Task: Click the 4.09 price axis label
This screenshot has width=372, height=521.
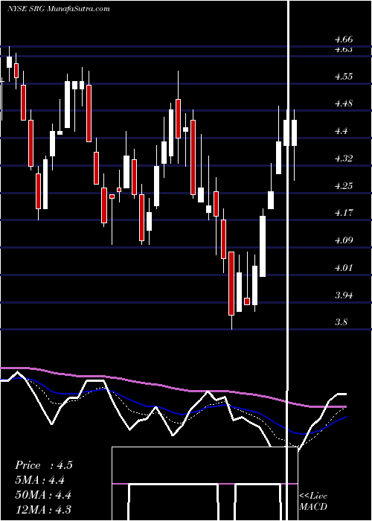Action: coord(344,240)
